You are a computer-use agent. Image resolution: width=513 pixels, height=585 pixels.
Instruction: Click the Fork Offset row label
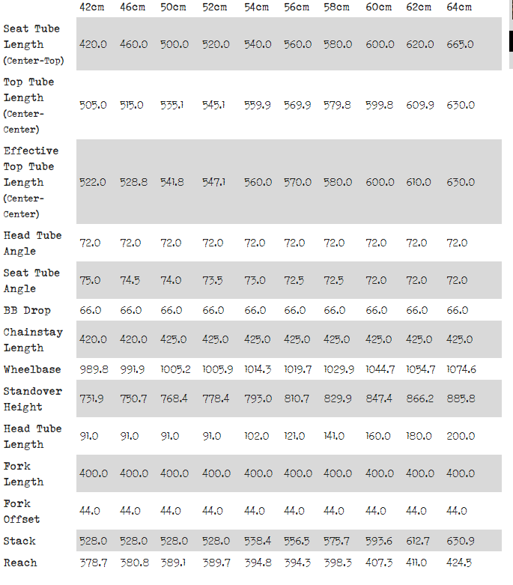click(23, 511)
